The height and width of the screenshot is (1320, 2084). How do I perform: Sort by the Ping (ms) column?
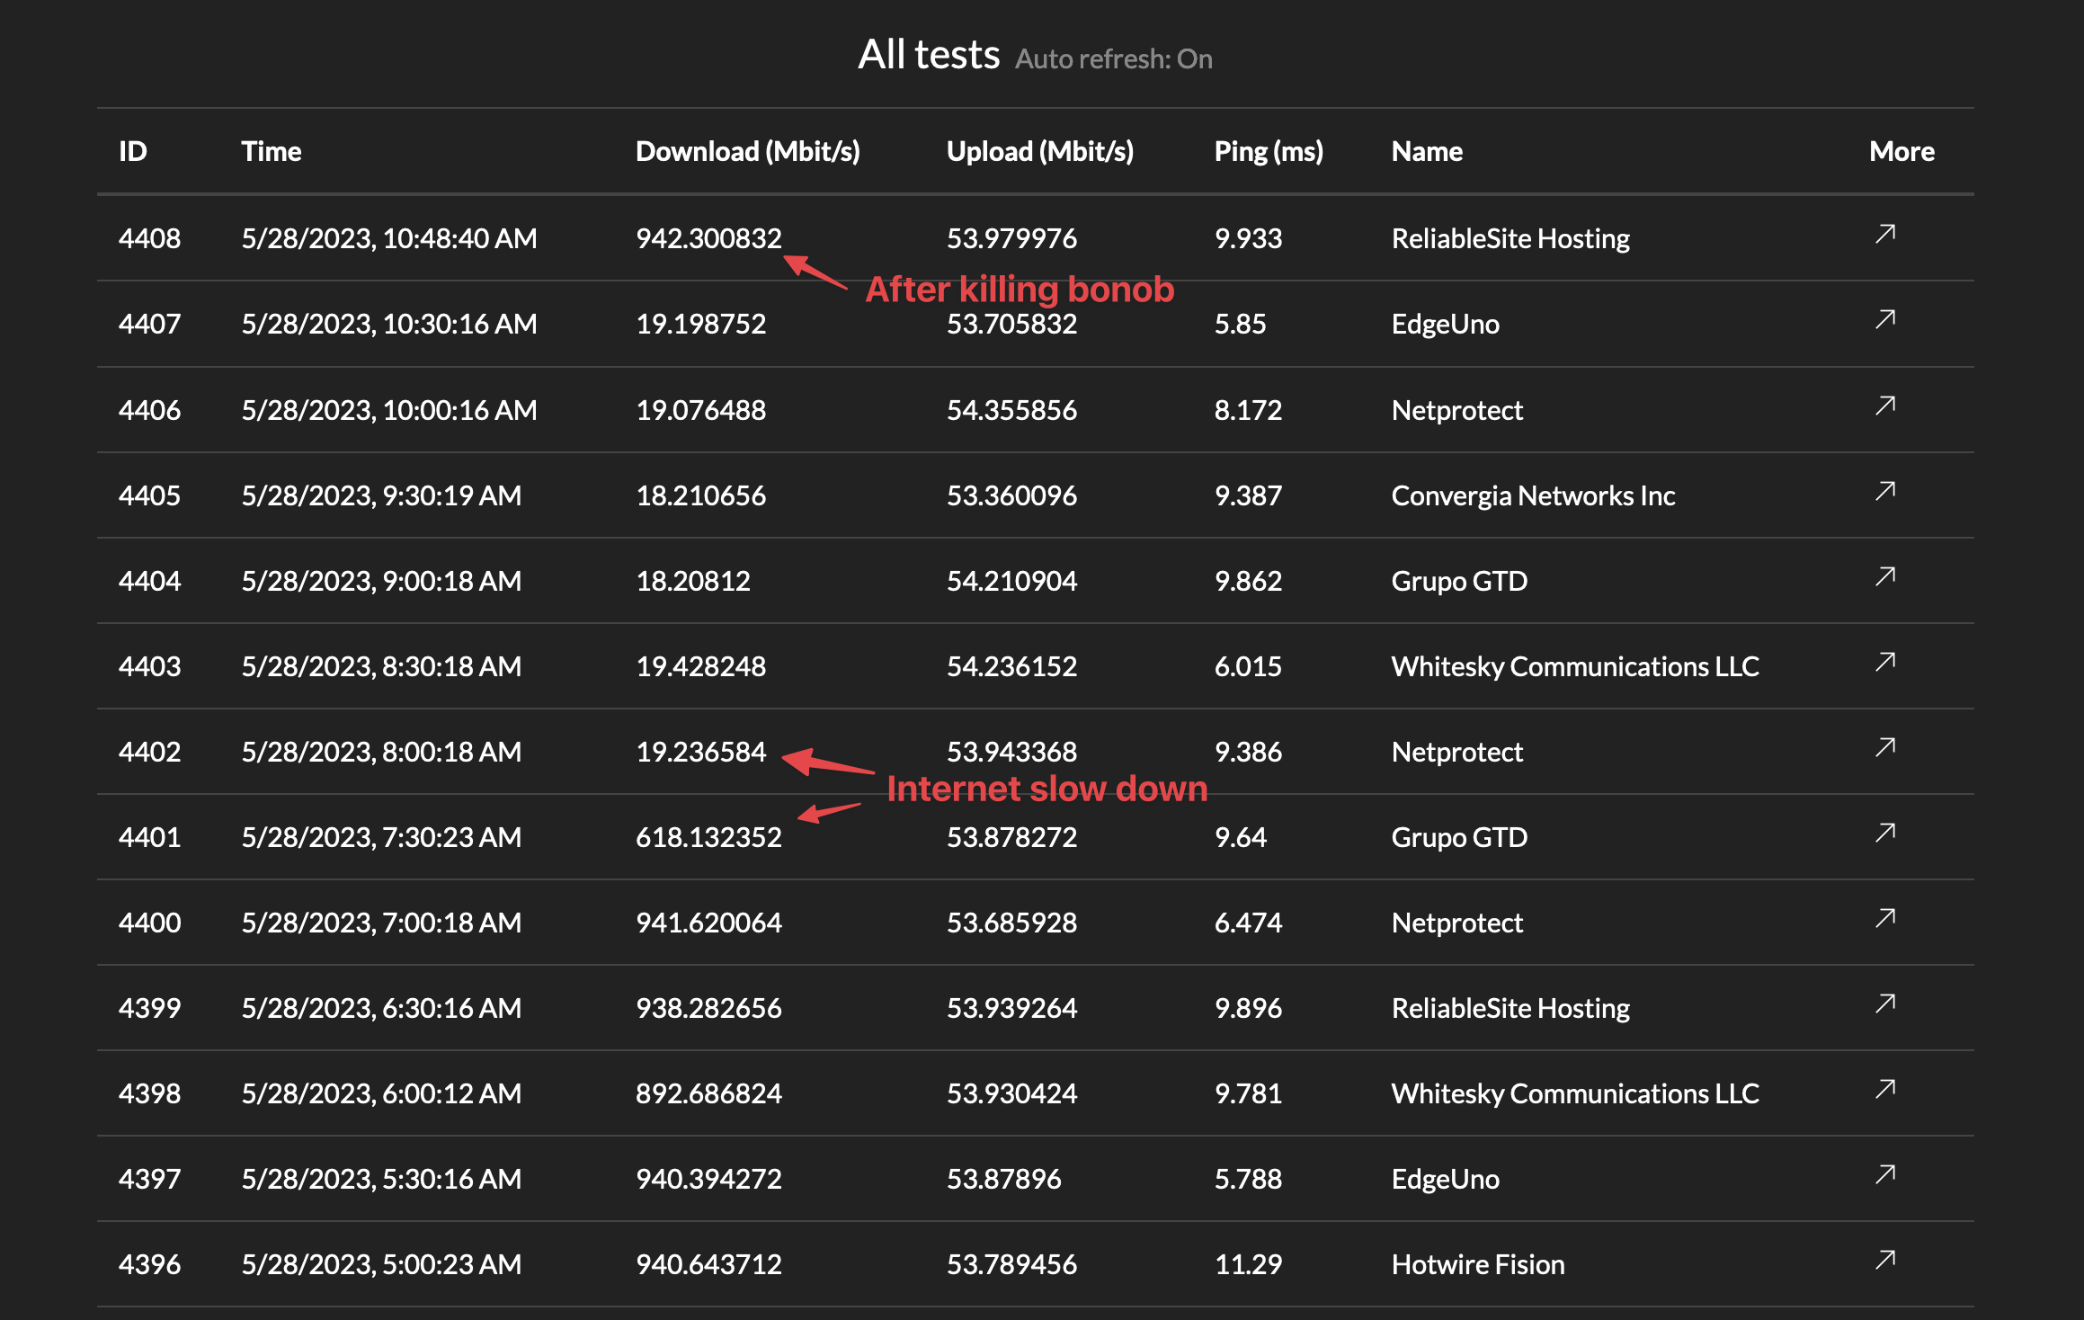1269,150
